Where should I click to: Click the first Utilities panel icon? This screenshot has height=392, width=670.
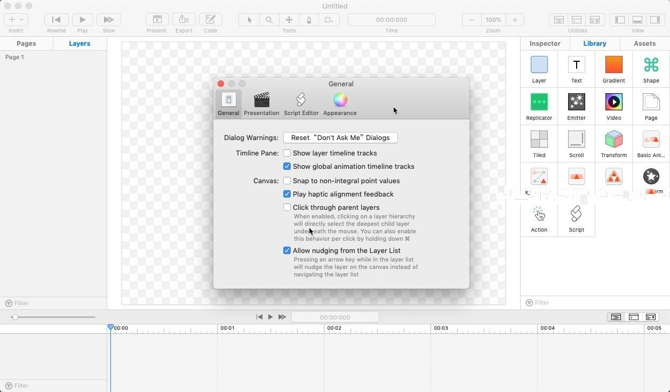[559, 20]
